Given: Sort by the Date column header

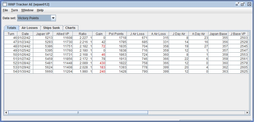Looking at the screenshot, I should pyautogui.click(x=25, y=34).
